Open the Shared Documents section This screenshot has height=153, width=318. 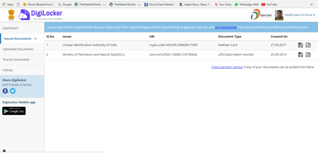pyautogui.click(x=22, y=60)
